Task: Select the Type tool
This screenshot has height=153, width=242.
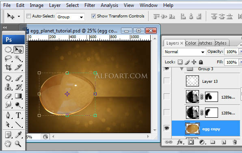Action: tap(18, 115)
